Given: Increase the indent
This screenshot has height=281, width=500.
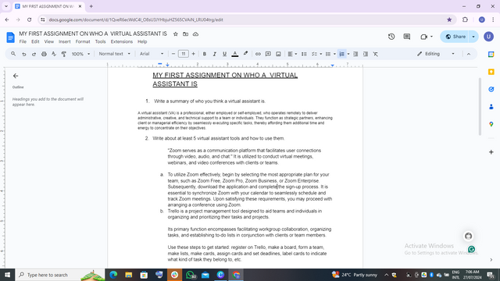Looking at the screenshot, I should 366,54.
